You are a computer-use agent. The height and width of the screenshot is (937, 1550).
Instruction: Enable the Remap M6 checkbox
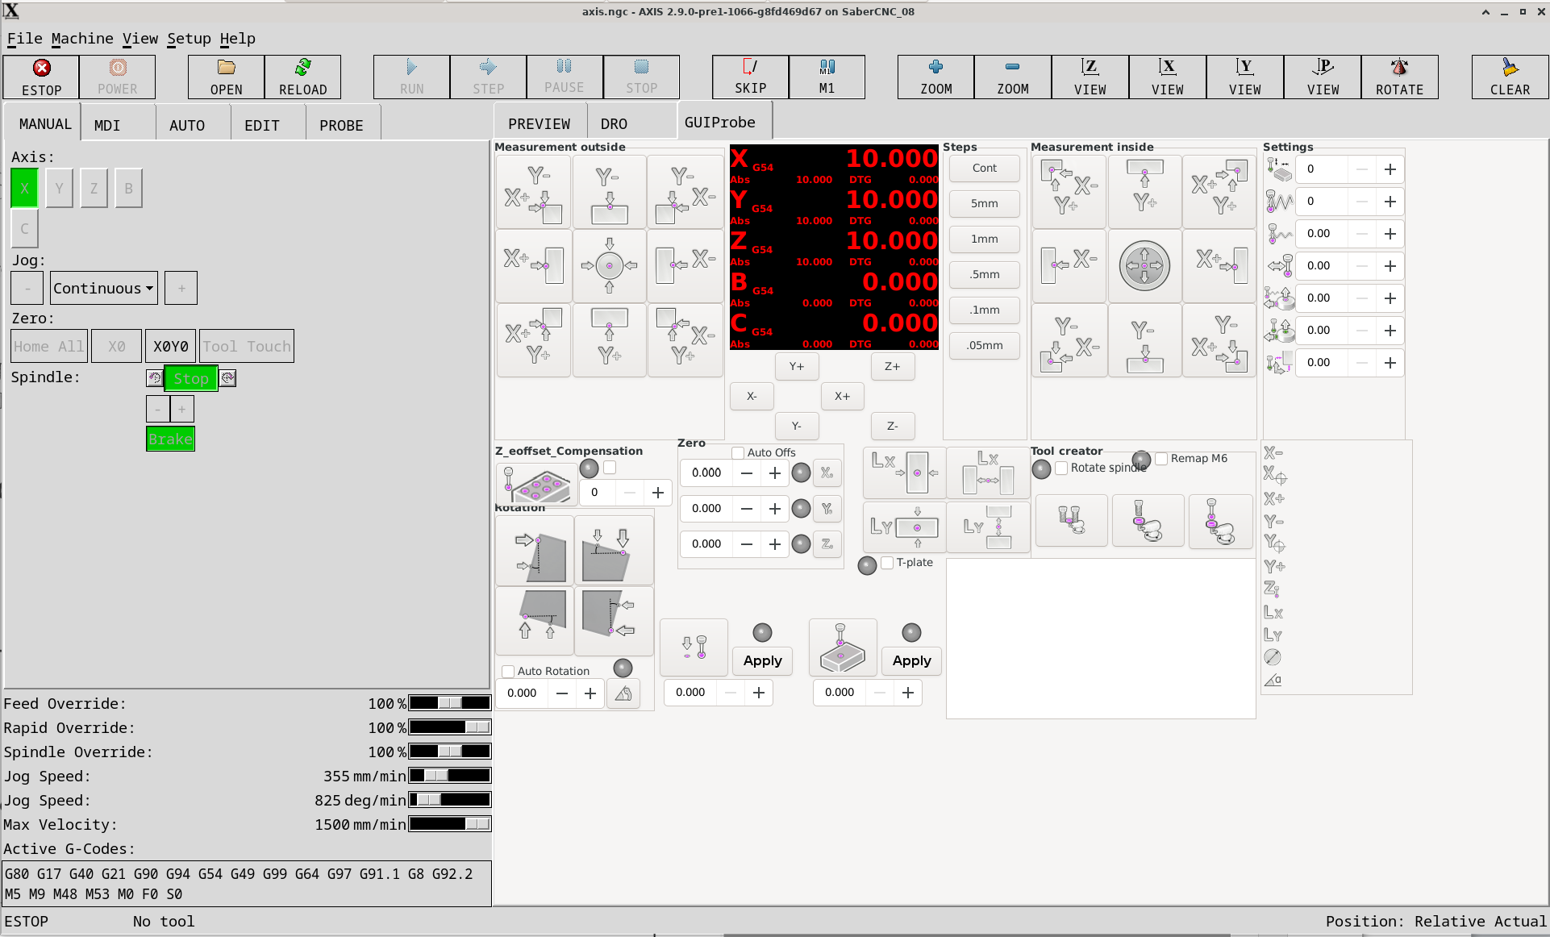[1161, 458]
